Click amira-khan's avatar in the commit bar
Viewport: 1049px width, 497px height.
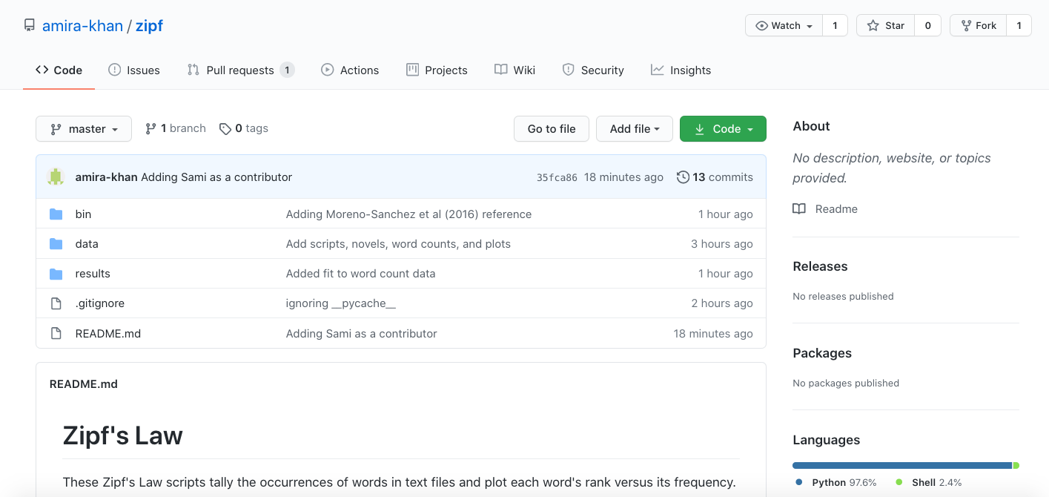tap(56, 177)
